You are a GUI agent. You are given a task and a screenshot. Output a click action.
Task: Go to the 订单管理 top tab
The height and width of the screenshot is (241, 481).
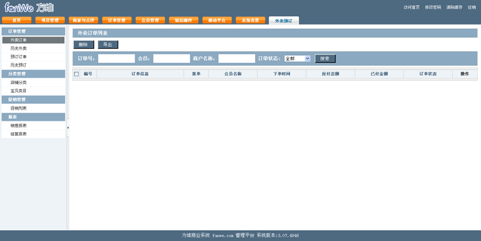click(117, 21)
